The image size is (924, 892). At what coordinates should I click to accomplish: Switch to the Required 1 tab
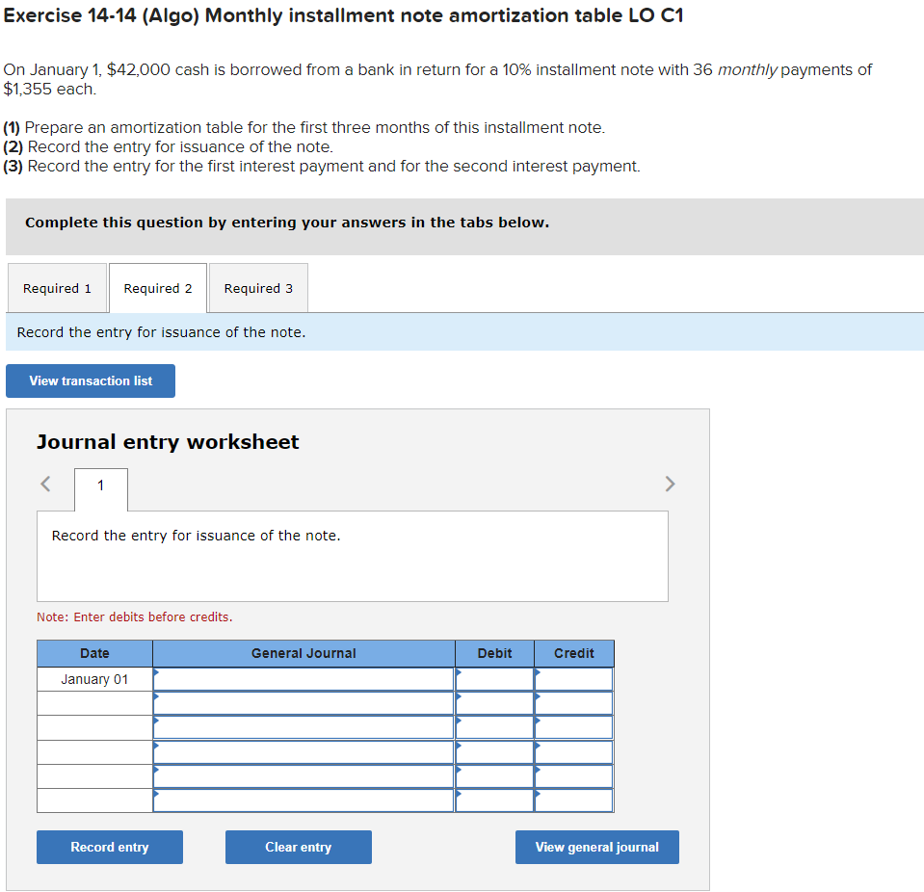[x=57, y=287]
